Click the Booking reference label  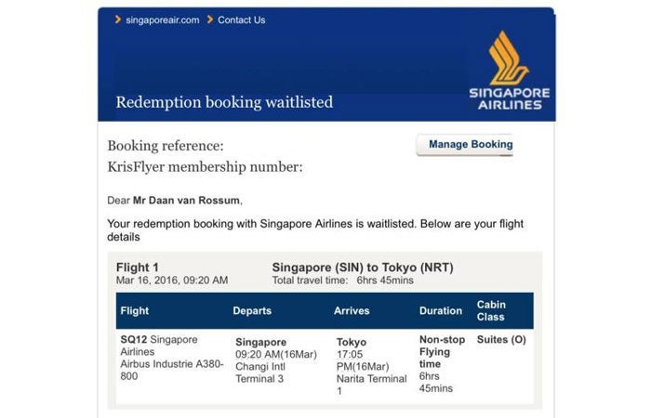[x=166, y=146]
